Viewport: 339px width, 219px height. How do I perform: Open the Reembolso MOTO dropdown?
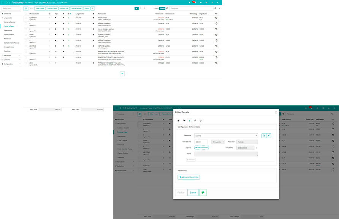[x=226, y=136]
